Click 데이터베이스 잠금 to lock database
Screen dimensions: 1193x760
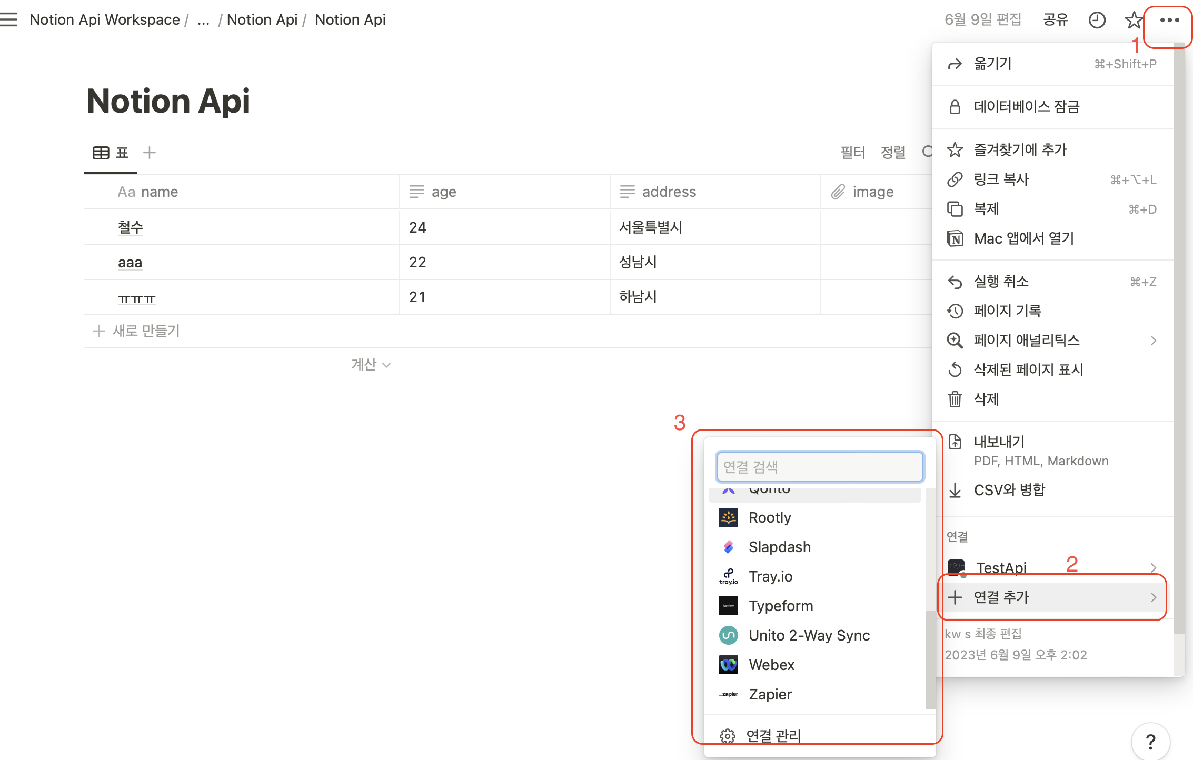[x=1026, y=107]
